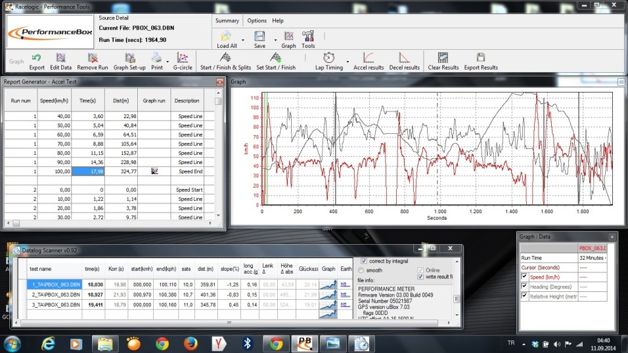
Task: Open the Edit Data tool
Action: click(x=60, y=58)
